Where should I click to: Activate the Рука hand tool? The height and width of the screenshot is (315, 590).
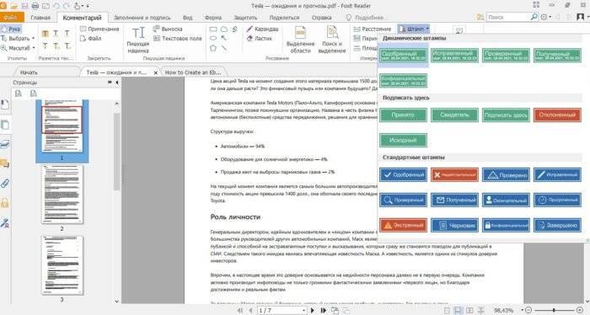[x=10, y=29]
